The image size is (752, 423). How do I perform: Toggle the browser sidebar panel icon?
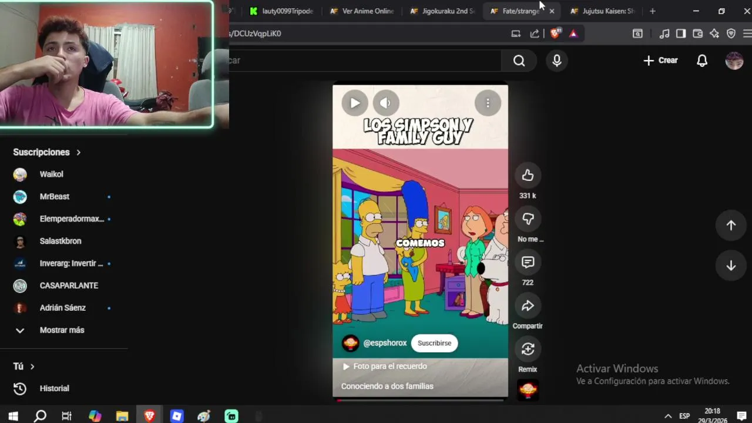point(681,33)
